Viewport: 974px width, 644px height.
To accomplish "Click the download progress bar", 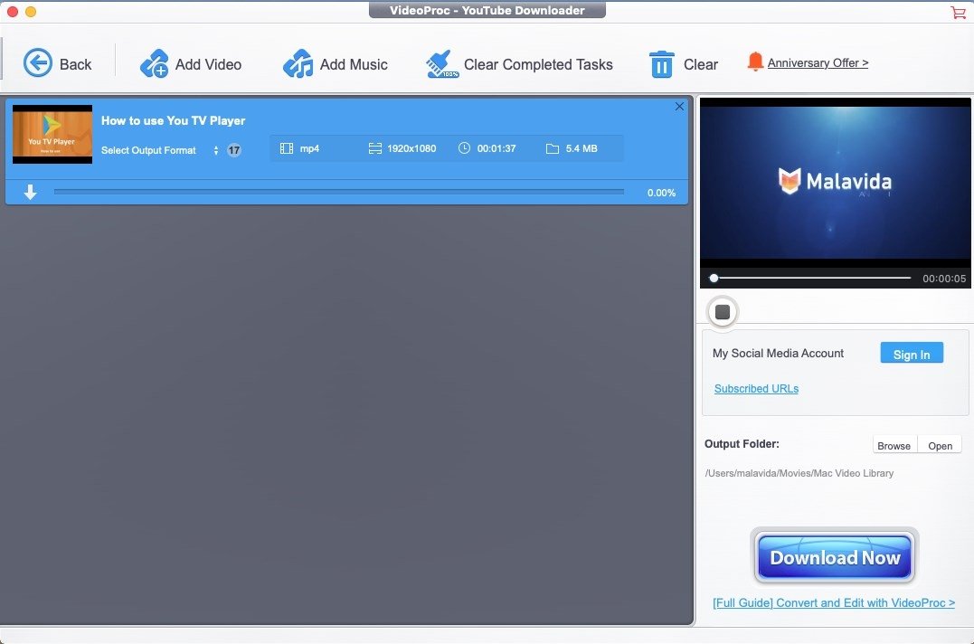I will coord(338,192).
